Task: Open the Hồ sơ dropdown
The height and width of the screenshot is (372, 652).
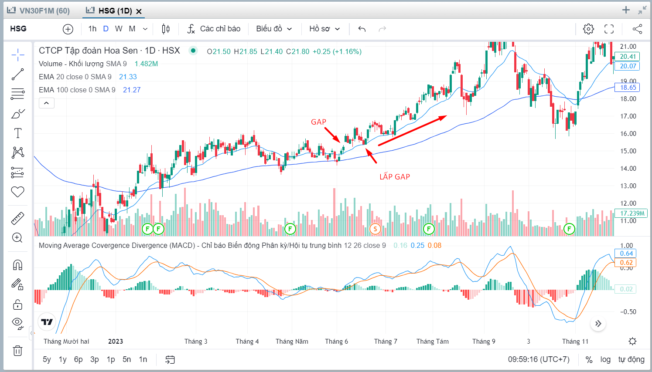Action: pyautogui.click(x=324, y=29)
